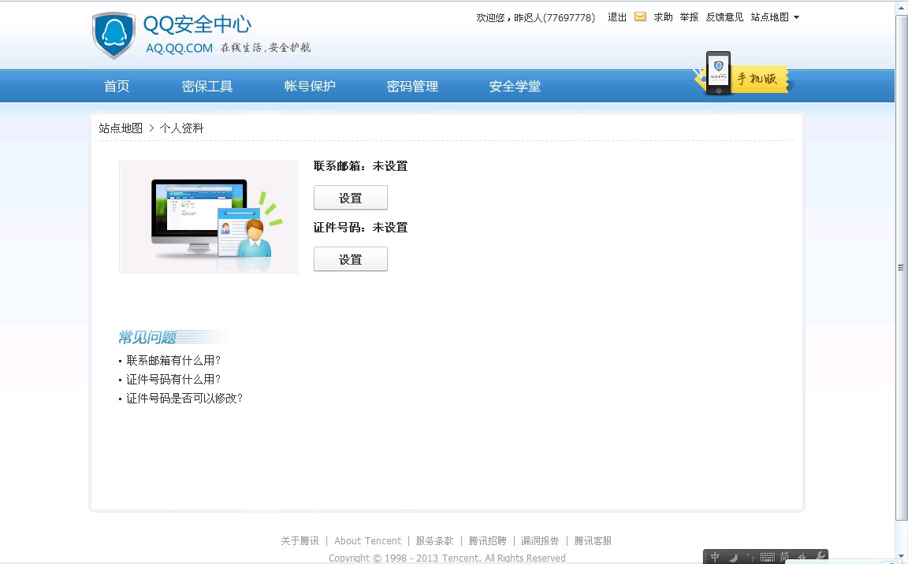Switch to the 密码管理 navigation tab
Image resolution: width=908 pixels, height=564 pixels.
tap(412, 86)
